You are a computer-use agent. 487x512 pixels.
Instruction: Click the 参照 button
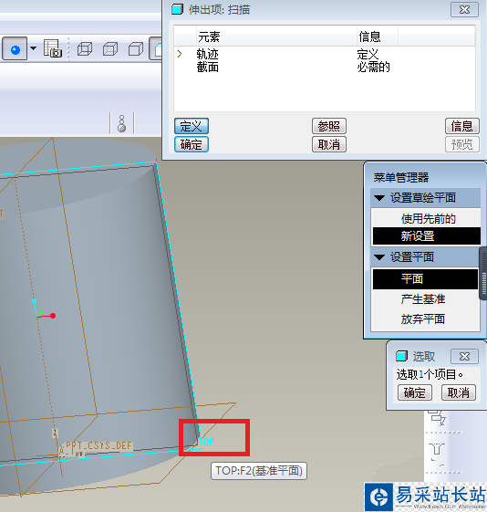point(329,126)
